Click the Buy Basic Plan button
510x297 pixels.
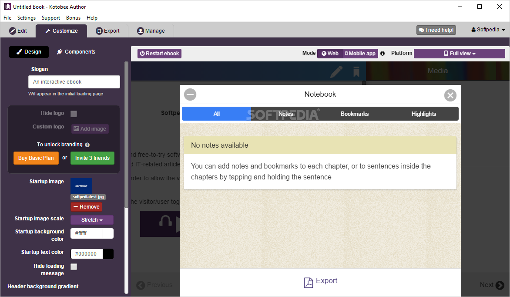click(36, 158)
